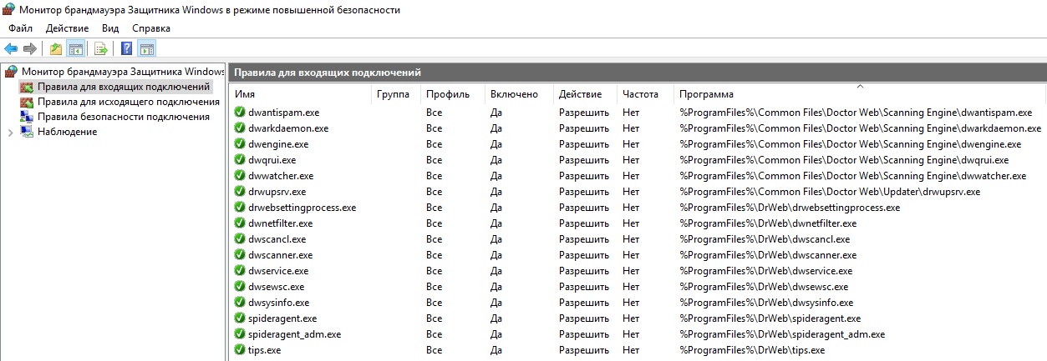This screenshot has height=361, width=1047.
Task: Click the green check icon beside dwsysinfo.exe
Action: tap(240, 303)
